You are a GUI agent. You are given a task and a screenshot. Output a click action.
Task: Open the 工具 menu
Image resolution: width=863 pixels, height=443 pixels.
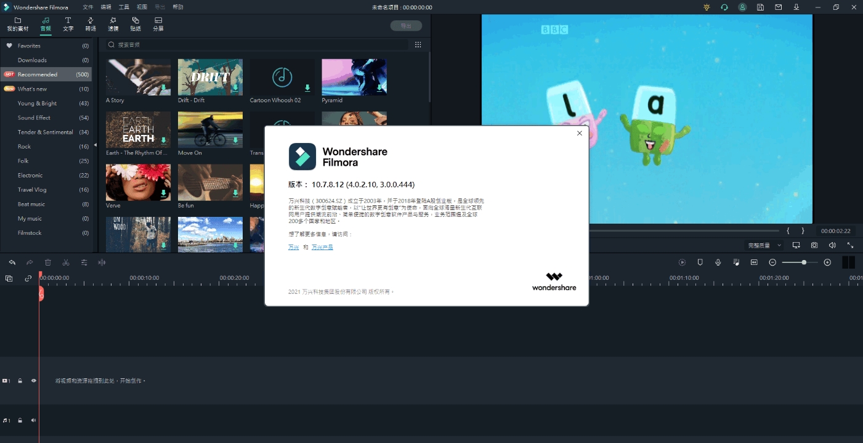pos(124,7)
